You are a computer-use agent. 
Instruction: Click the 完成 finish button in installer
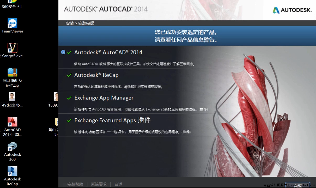click(298, 185)
